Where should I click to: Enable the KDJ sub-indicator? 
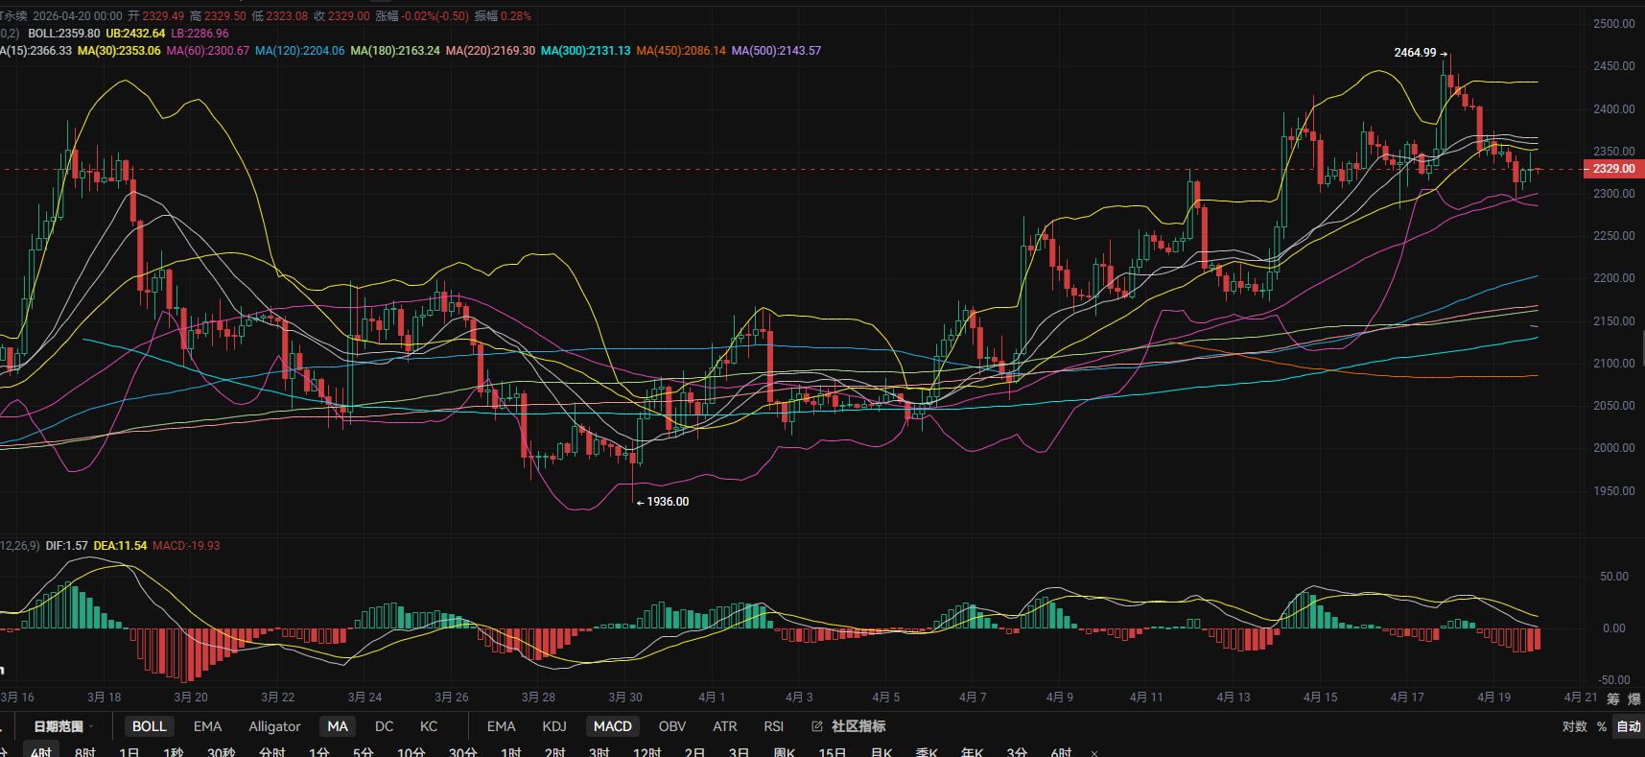click(x=554, y=726)
